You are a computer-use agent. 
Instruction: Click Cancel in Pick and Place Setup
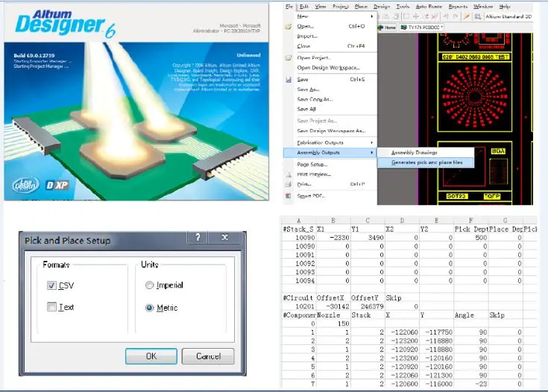tap(208, 356)
